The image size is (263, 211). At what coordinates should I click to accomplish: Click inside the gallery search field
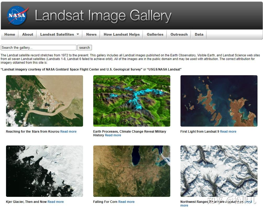pyautogui.click(x=38, y=47)
